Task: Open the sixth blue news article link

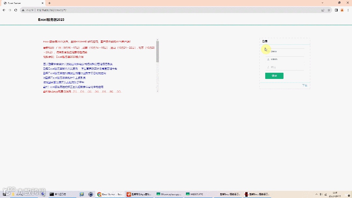Action: pos(73,87)
